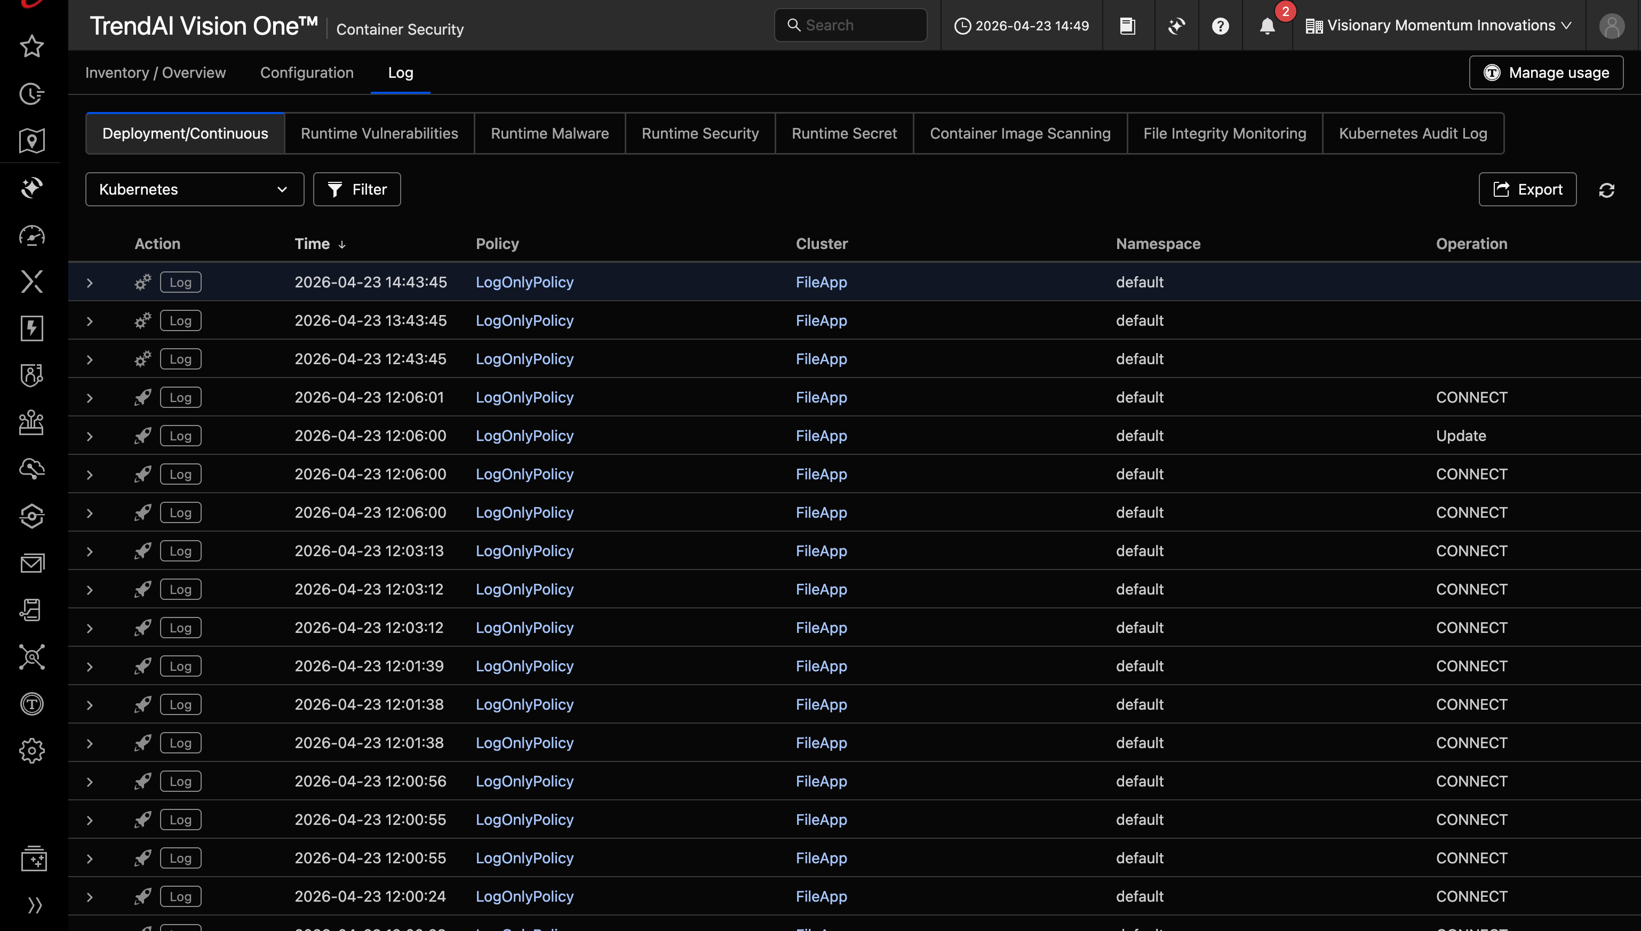Expand the sidebar with double-chevron icon
Screen dimensions: 1641x931
pos(35,905)
